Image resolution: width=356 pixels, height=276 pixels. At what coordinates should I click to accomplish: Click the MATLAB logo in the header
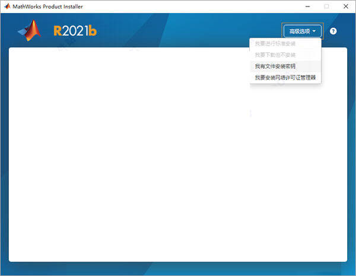click(x=29, y=30)
